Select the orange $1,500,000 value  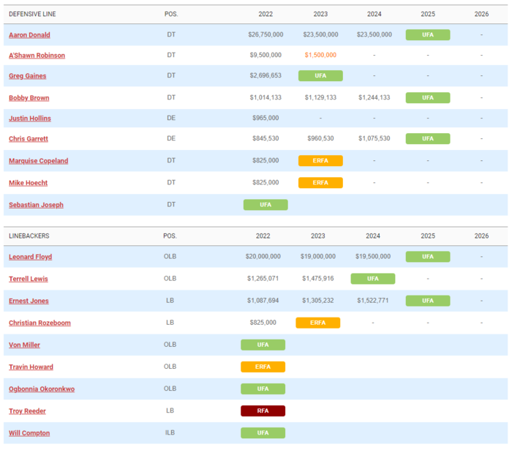pos(320,55)
